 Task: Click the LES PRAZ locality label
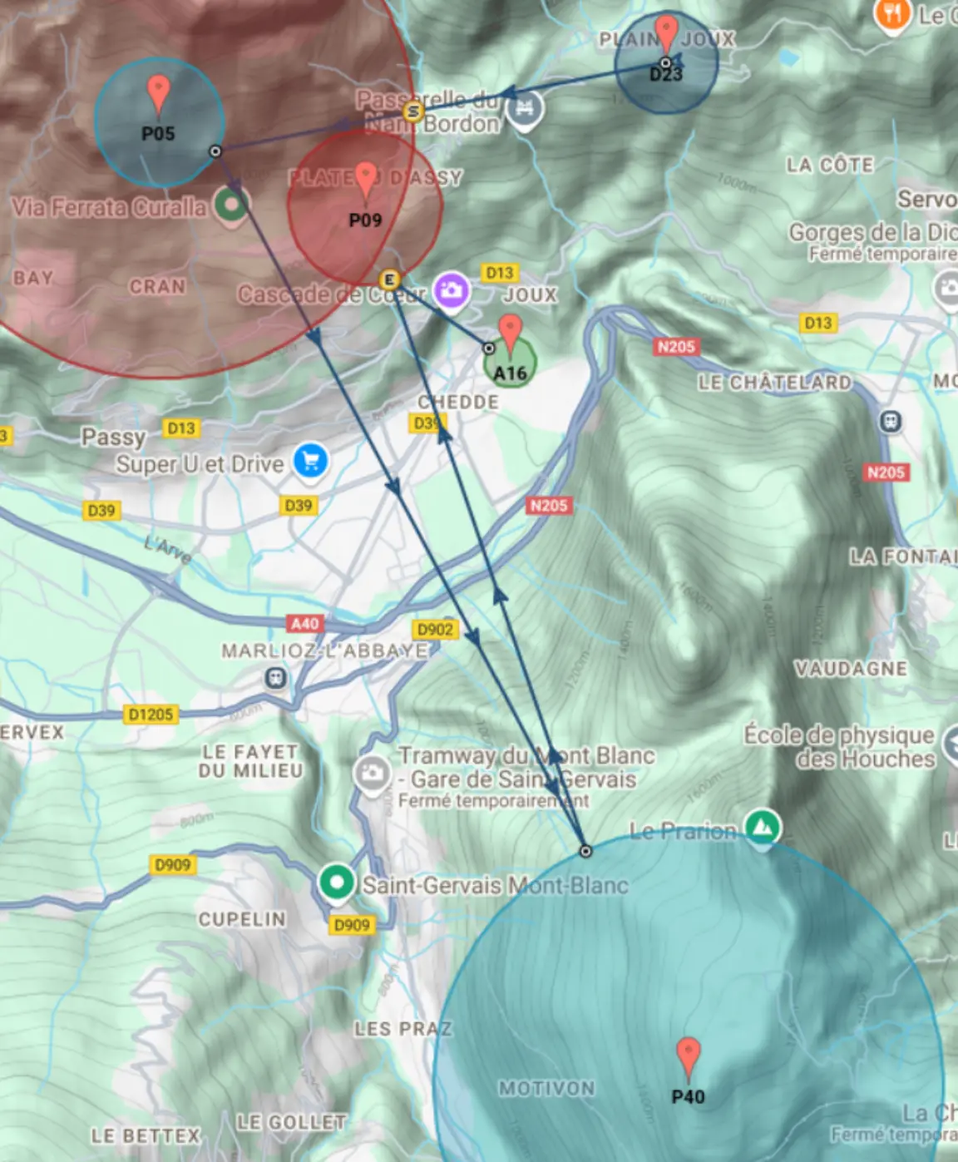pos(403,1029)
